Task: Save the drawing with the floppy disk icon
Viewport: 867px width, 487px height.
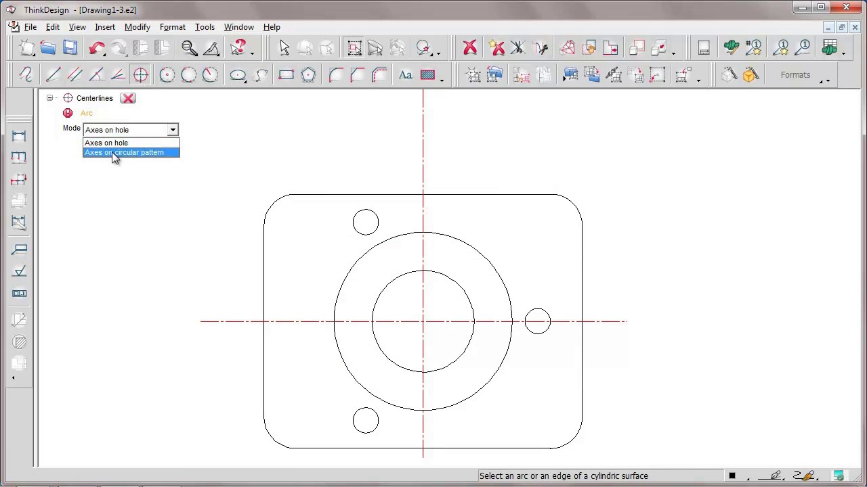Action: coord(70,47)
